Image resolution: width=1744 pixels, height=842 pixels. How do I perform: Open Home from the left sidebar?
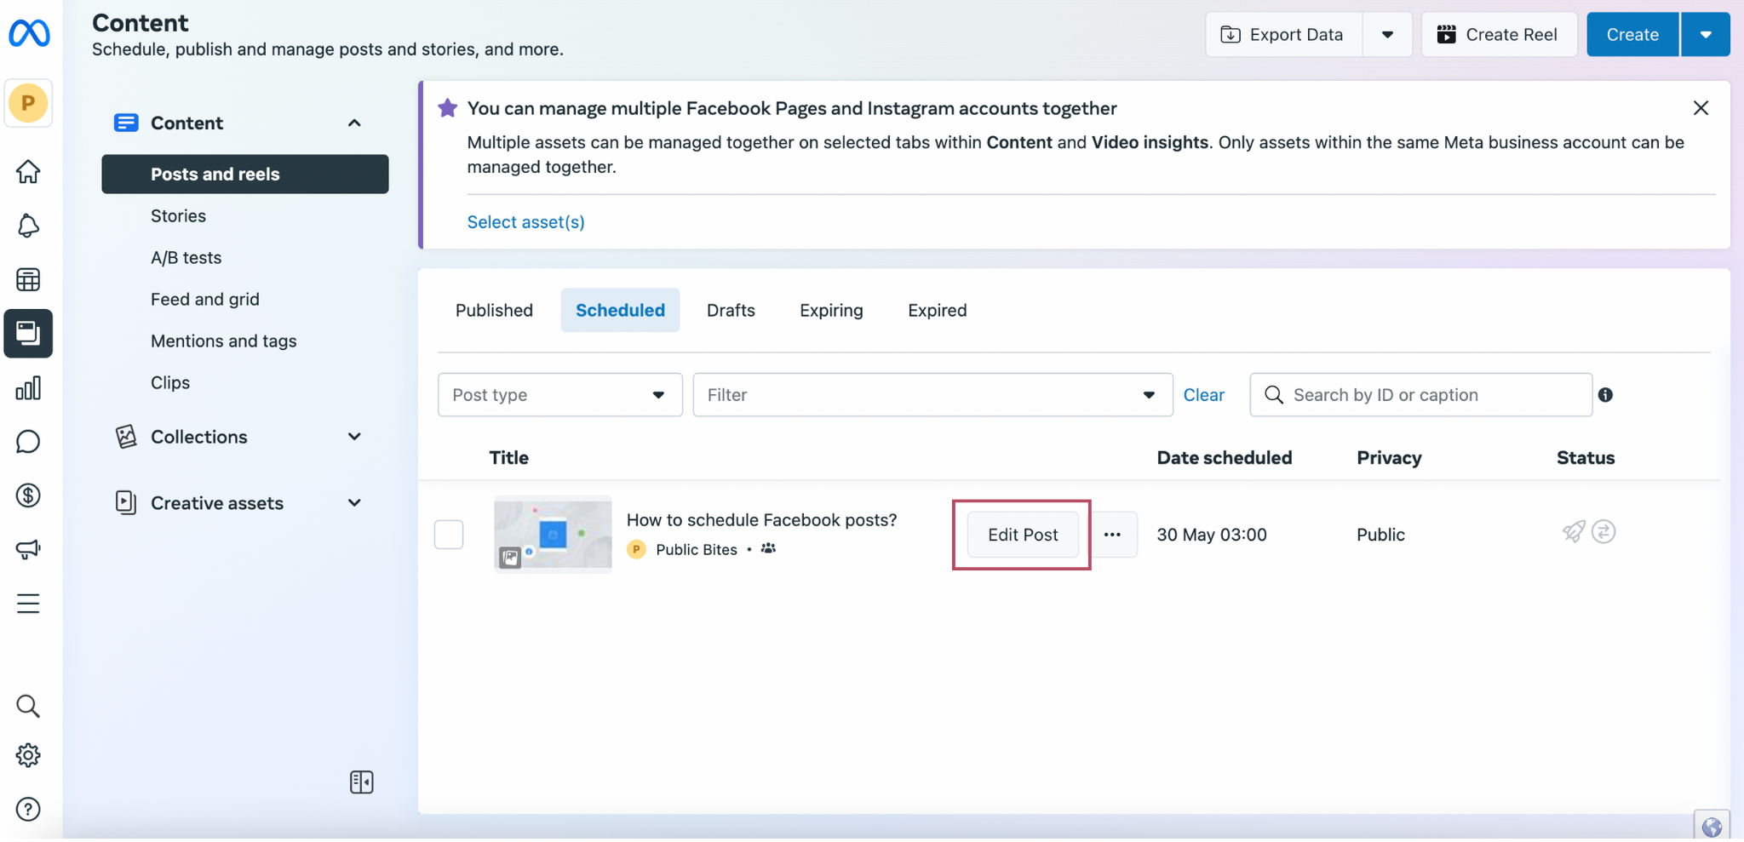coord(28,172)
